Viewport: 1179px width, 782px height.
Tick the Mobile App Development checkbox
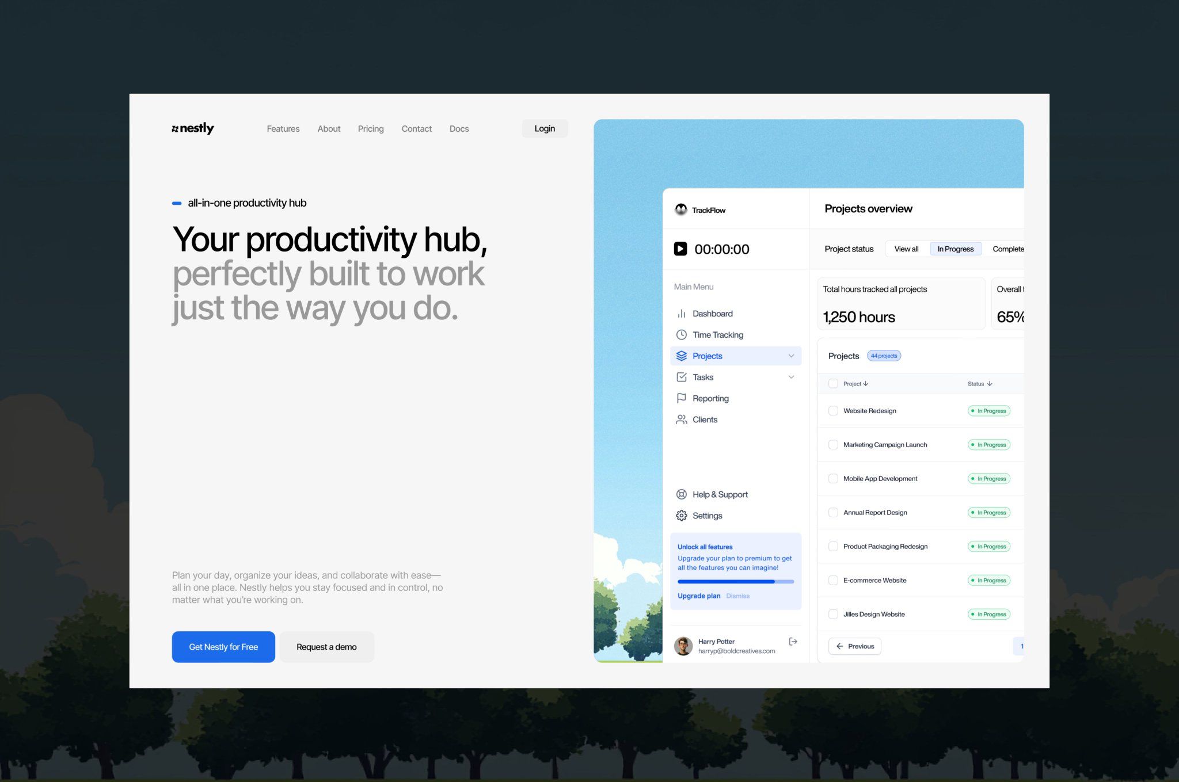[x=832, y=479]
